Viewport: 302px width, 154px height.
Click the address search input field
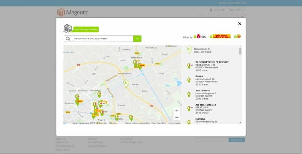click(x=102, y=39)
